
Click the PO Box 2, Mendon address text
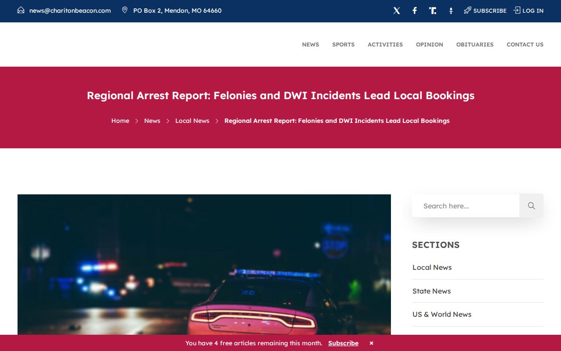[x=178, y=11]
